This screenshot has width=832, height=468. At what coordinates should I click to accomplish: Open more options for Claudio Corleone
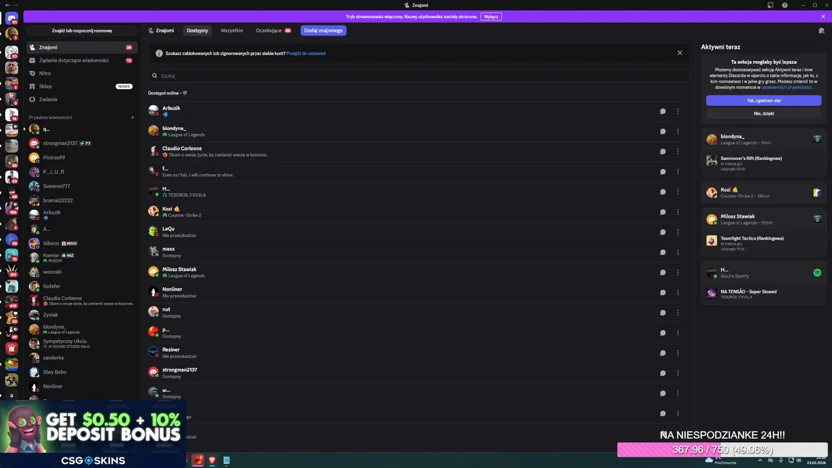point(678,151)
